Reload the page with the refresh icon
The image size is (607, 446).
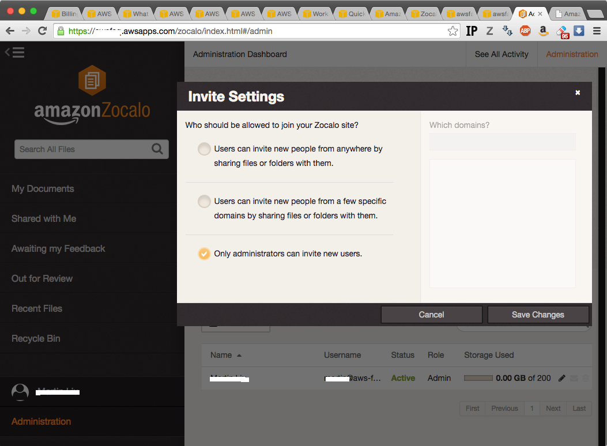pyautogui.click(x=43, y=31)
